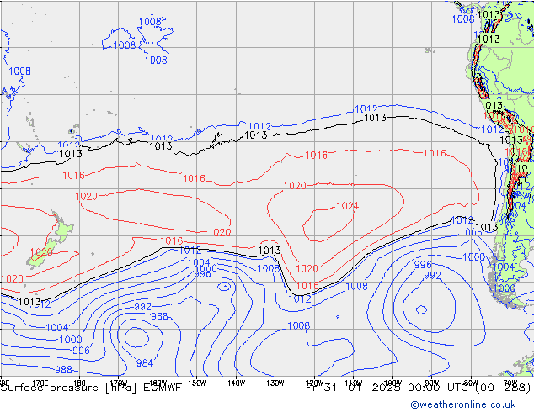Click the 130W longitude axis label
The width and height of the screenshot is (534, 412).
coord(275,383)
